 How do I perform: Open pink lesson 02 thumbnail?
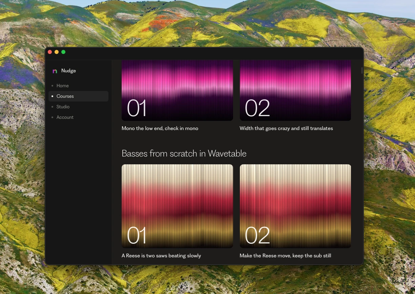[x=295, y=90]
